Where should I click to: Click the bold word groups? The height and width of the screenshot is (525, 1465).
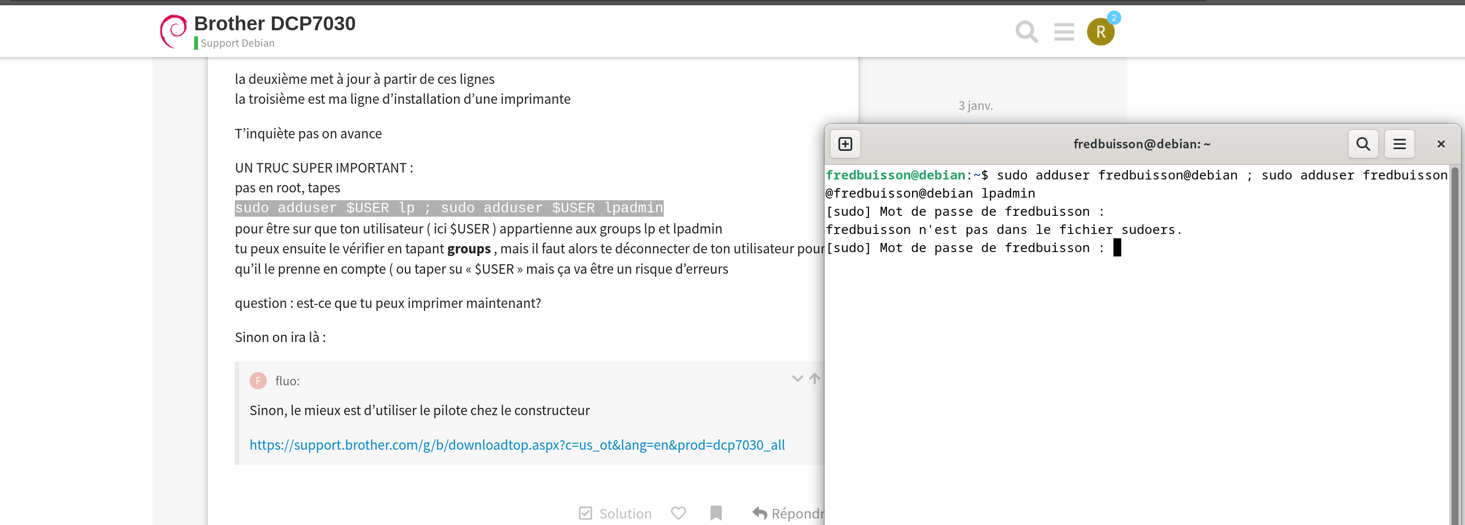(x=469, y=249)
